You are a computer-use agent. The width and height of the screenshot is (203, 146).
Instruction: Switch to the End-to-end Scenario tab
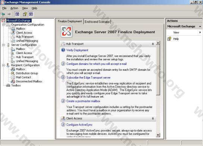[x=97, y=22]
